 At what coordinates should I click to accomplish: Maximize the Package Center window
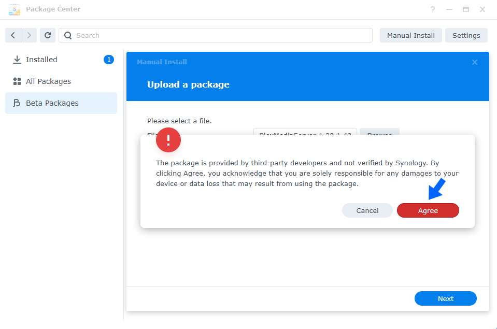[x=465, y=9]
